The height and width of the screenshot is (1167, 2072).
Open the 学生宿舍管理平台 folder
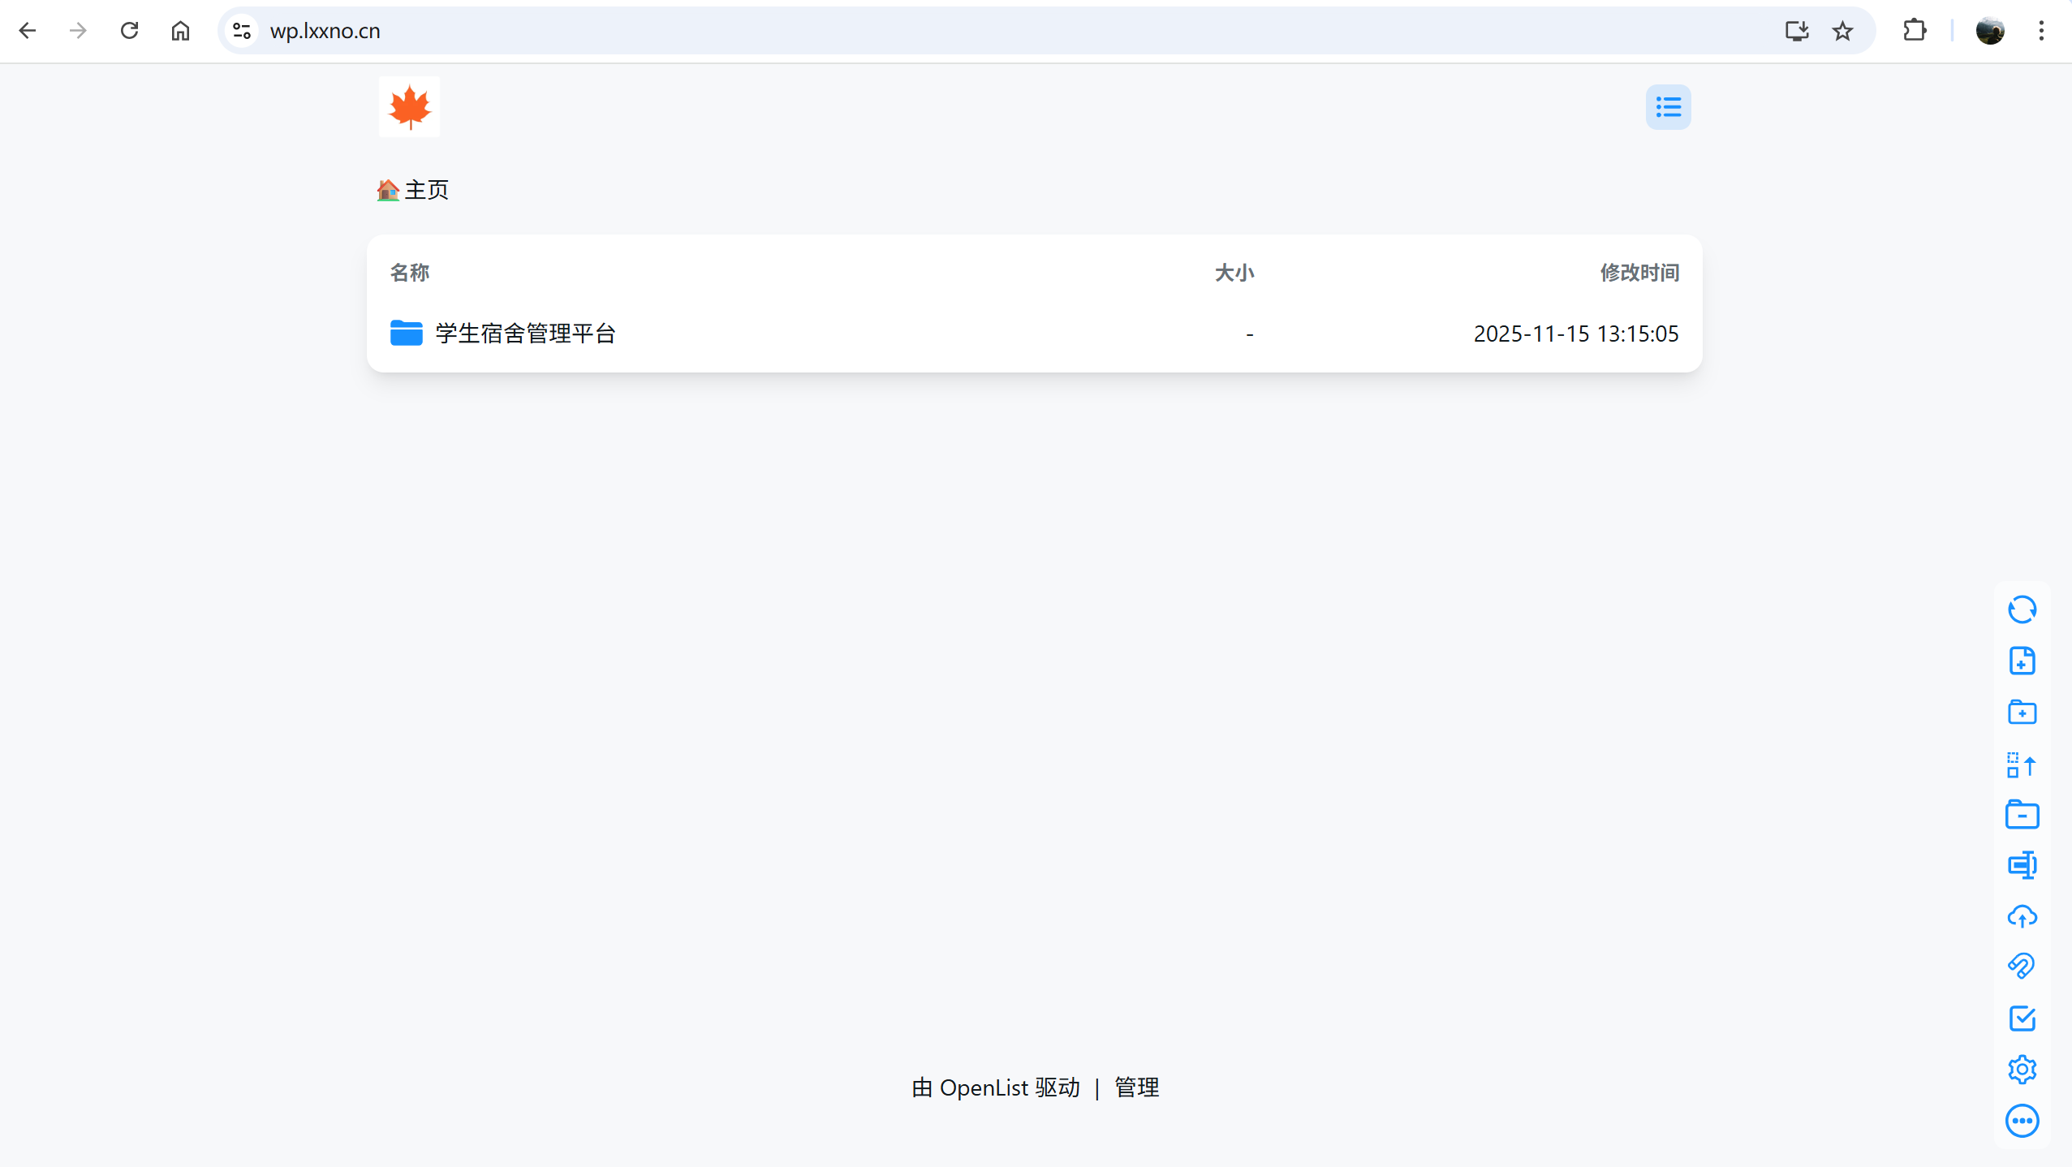[525, 334]
